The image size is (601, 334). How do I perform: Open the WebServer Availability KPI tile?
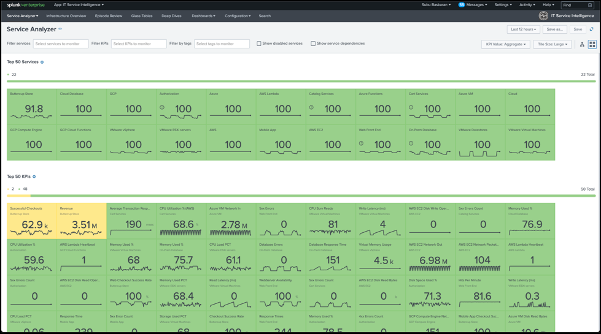[281, 293]
